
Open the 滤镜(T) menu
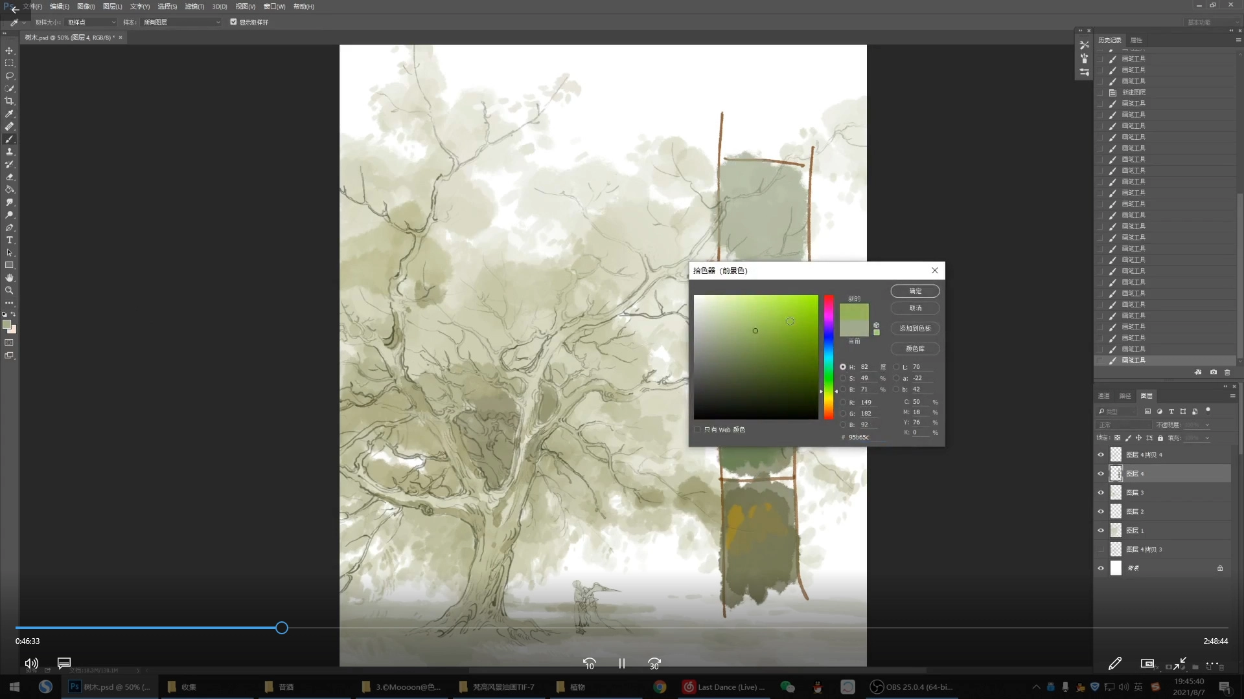point(194,6)
